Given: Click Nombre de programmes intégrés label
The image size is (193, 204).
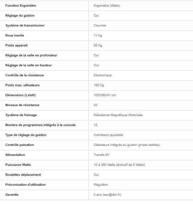Looking at the screenshot, I should [40, 125].
